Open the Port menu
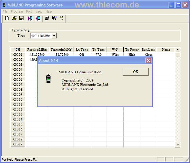This screenshot has height=163, width=190. [29, 11]
